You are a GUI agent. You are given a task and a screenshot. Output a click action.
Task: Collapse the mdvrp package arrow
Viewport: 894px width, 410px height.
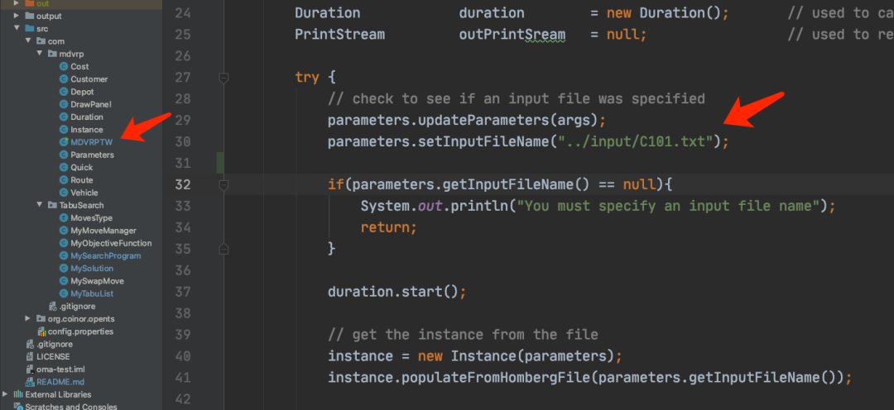pyautogui.click(x=39, y=54)
